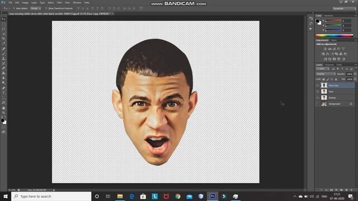Toggle lock image pixels brush icon

coord(328,79)
